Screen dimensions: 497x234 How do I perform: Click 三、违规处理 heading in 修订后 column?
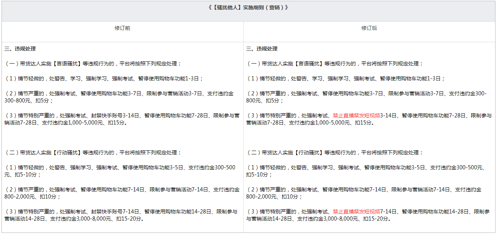pyautogui.click(x=262, y=49)
